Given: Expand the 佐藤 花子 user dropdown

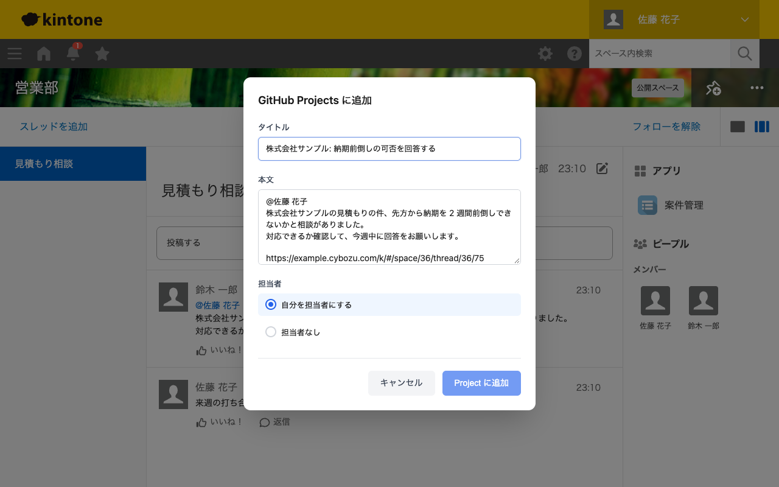Looking at the screenshot, I should coord(674,19).
